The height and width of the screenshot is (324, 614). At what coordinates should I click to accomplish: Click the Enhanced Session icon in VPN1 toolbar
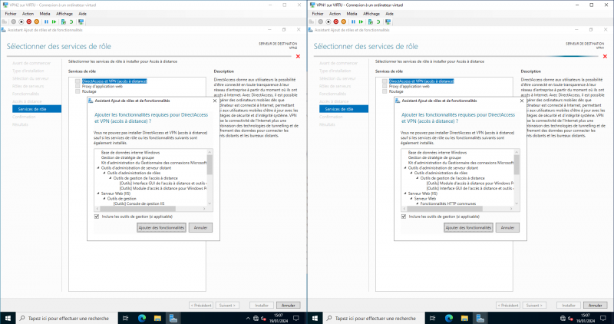388,22
